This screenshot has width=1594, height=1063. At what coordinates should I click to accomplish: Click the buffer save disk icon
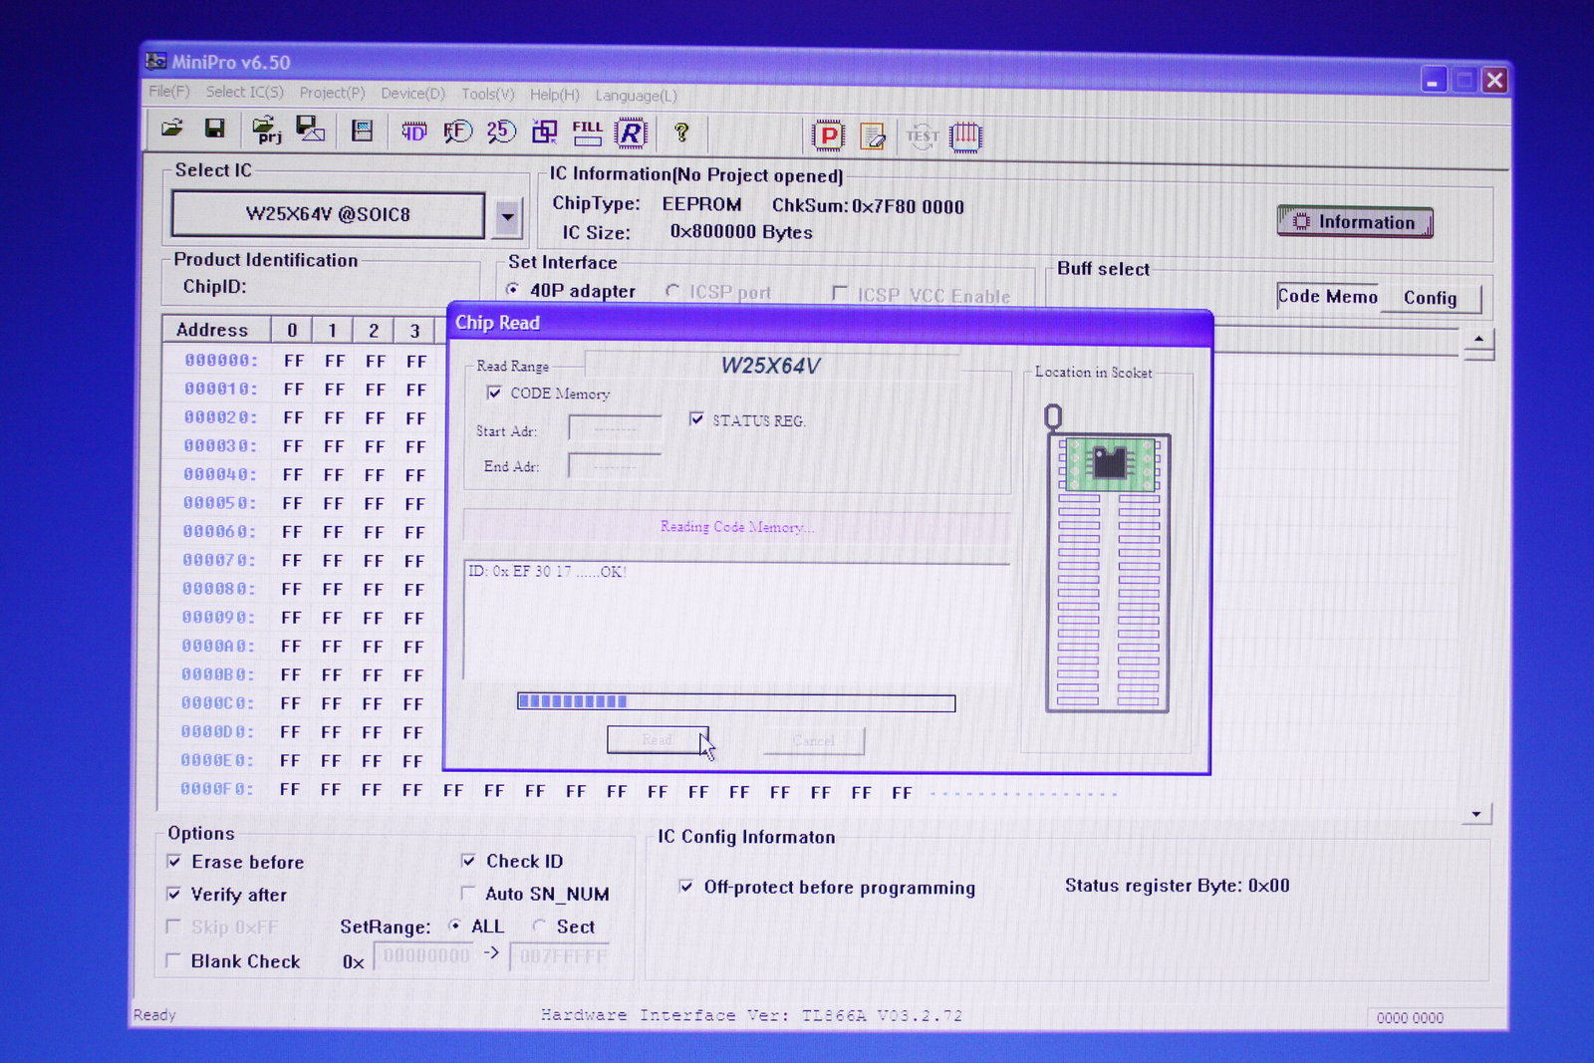pyautogui.click(x=363, y=131)
